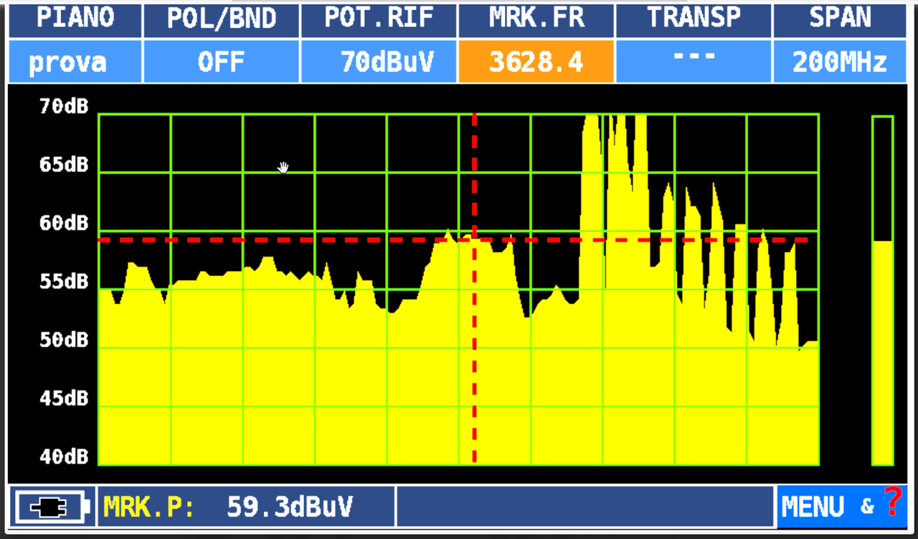Click the 40dB axis label
The width and height of the screenshot is (918, 539).
click(x=64, y=457)
